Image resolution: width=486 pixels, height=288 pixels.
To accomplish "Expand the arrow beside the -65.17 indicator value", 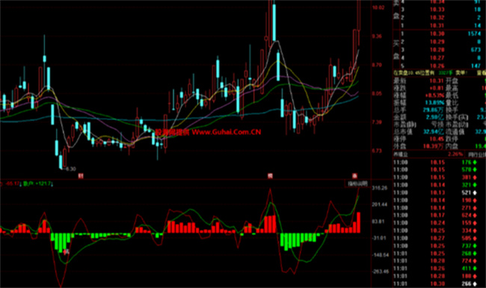I will coord(20,184).
